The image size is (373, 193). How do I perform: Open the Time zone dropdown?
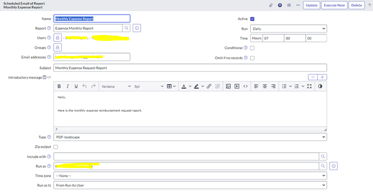point(191,175)
